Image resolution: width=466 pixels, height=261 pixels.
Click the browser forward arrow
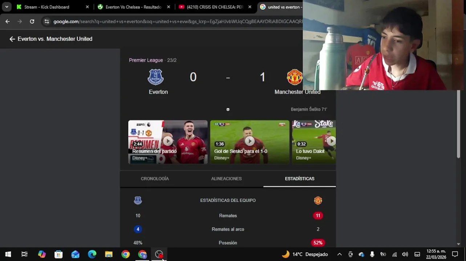[20, 21]
